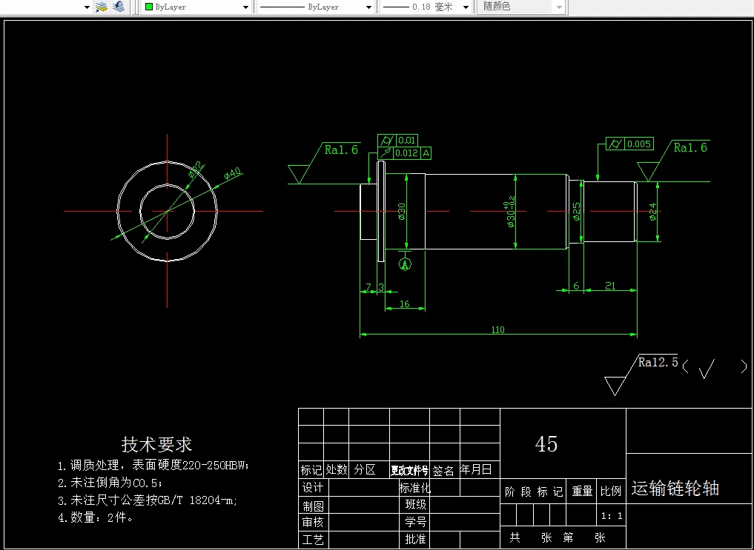Select the length dimension 16
Screen dimensions: 754x550
click(x=405, y=303)
